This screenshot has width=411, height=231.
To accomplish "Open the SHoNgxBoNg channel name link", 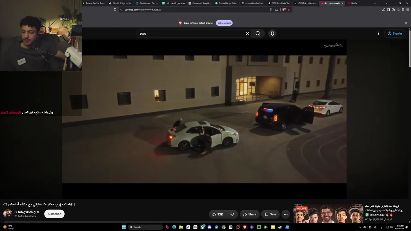I will click(x=25, y=212).
